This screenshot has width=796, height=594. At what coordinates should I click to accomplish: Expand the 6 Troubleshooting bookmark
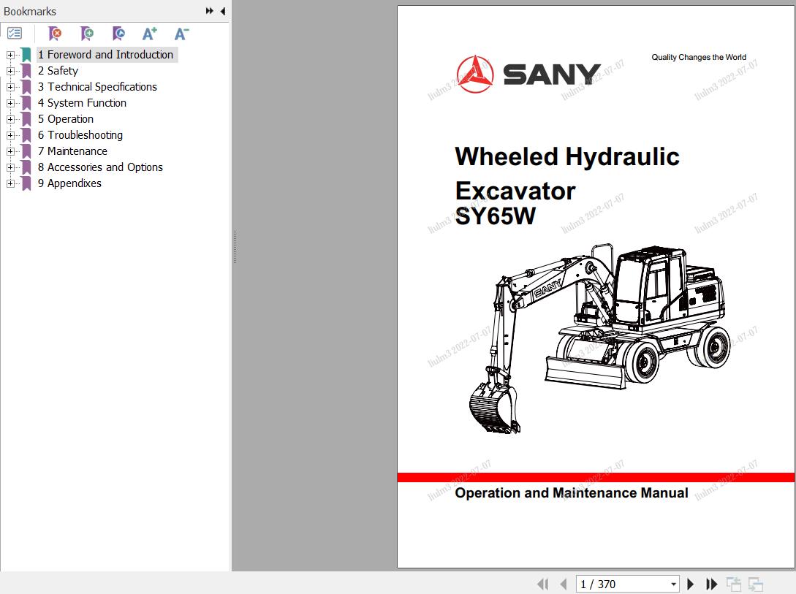[9, 135]
